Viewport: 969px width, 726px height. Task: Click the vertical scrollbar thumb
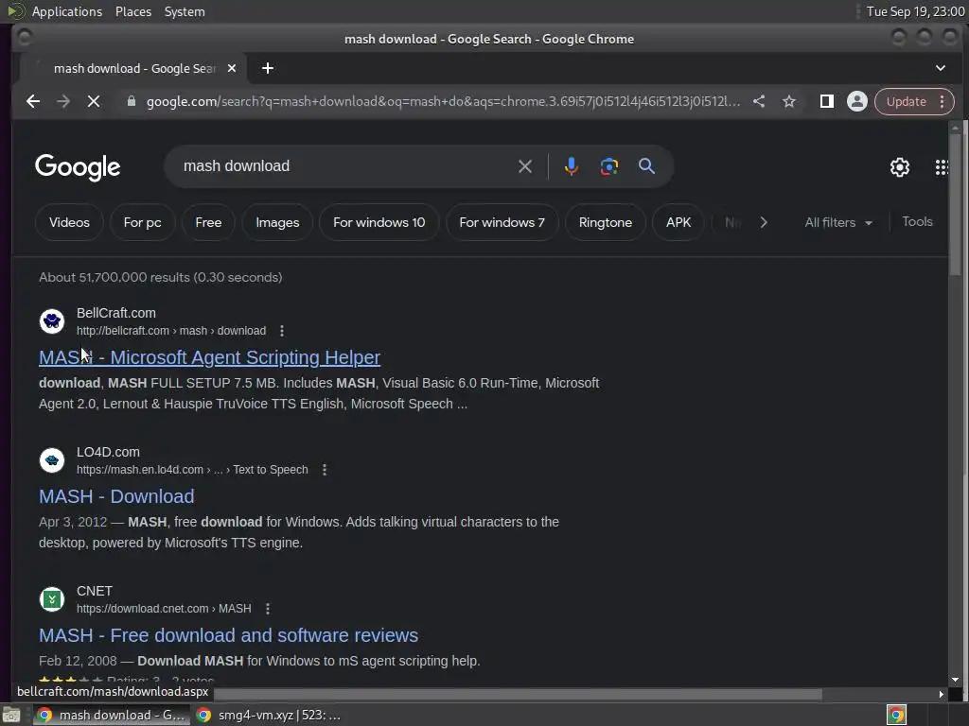coord(956,205)
